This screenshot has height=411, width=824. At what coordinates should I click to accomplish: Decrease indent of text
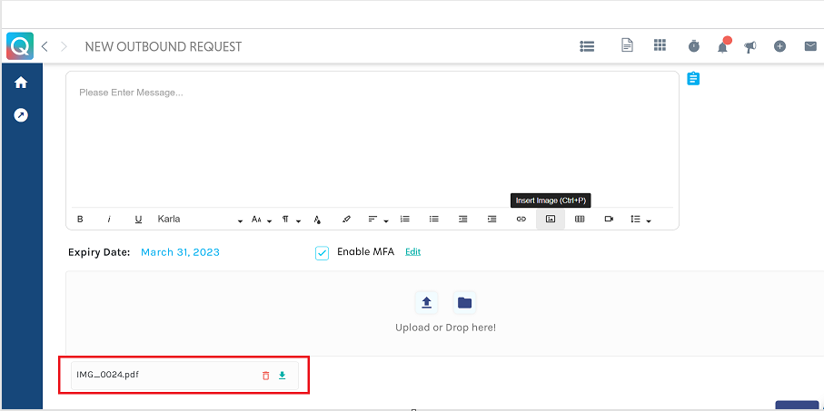coord(463,219)
